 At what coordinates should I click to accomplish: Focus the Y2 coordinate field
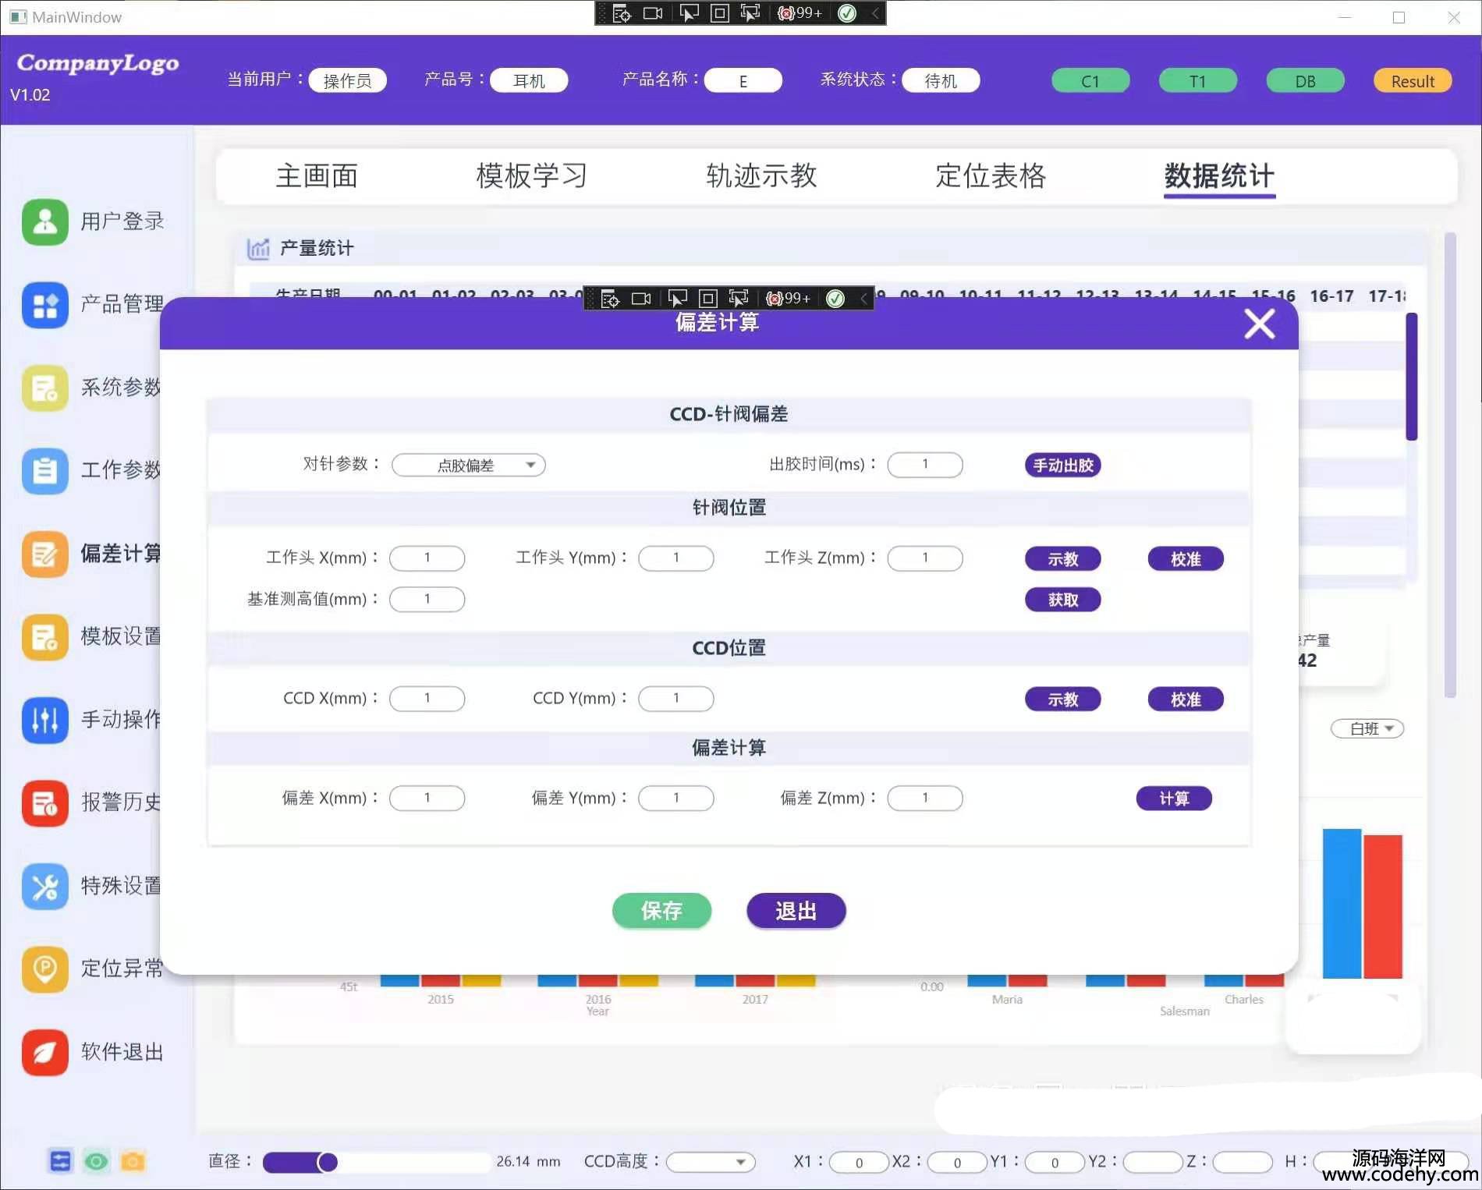(x=1153, y=1162)
